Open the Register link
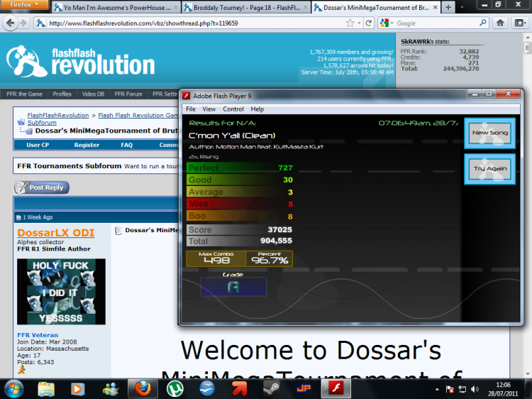The image size is (532, 399). tap(87, 145)
